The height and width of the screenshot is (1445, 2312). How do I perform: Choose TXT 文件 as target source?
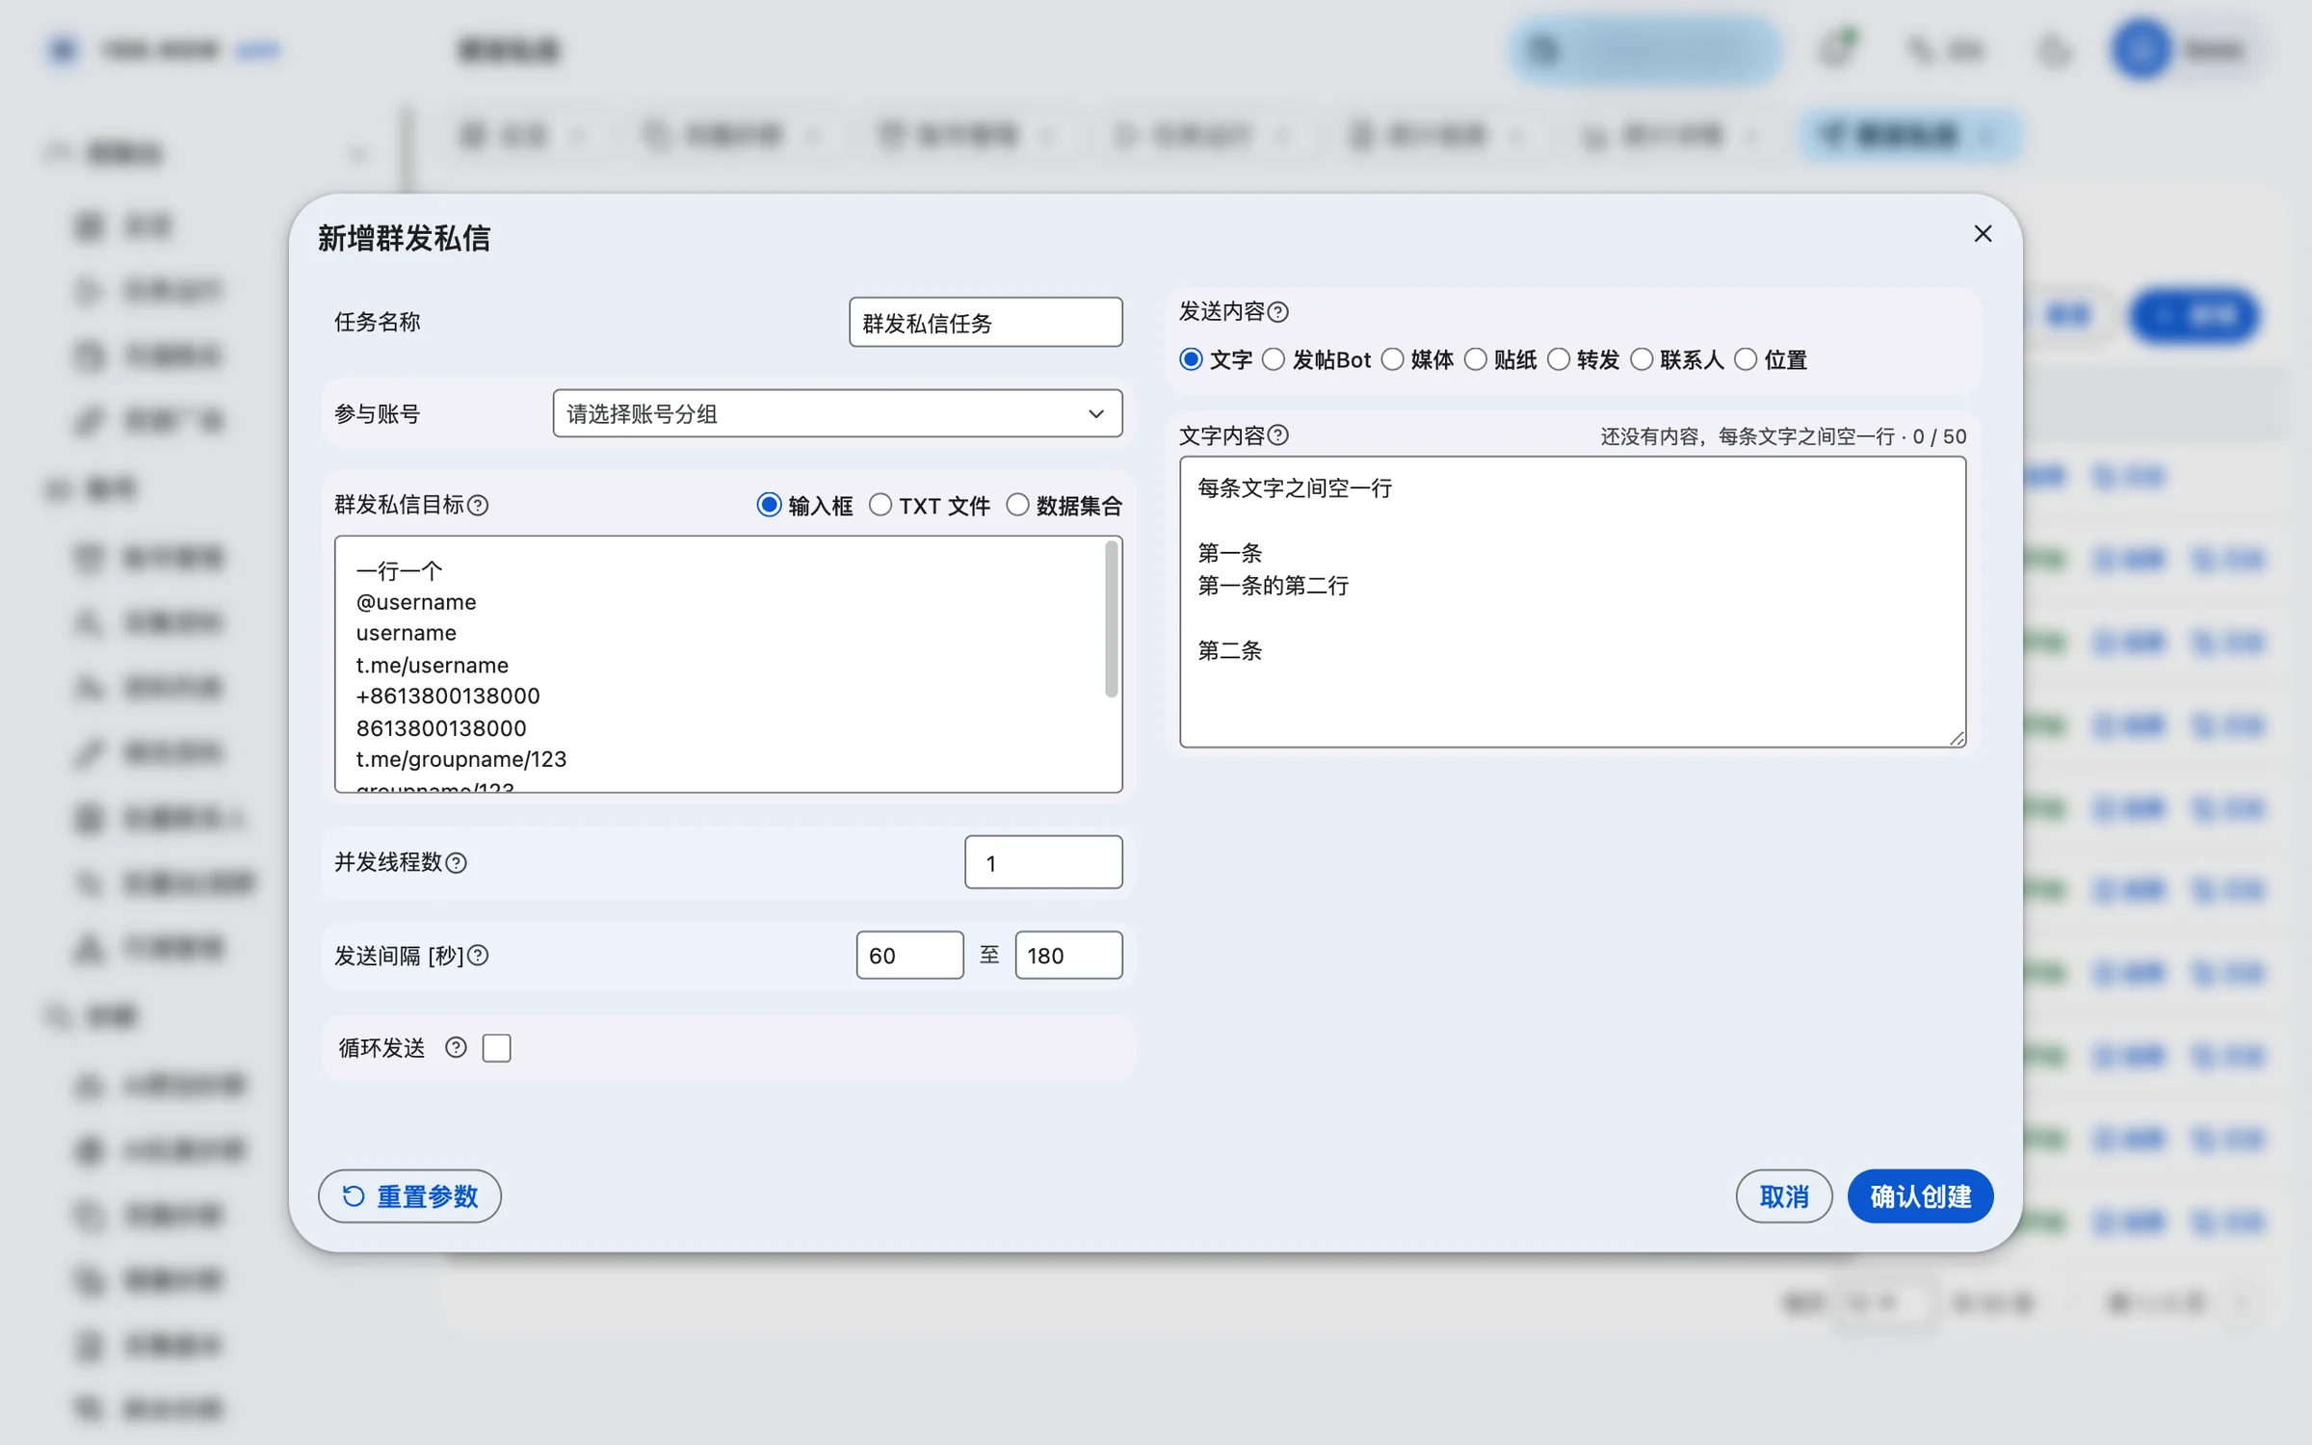pyautogui.click(x=880, y=505)
